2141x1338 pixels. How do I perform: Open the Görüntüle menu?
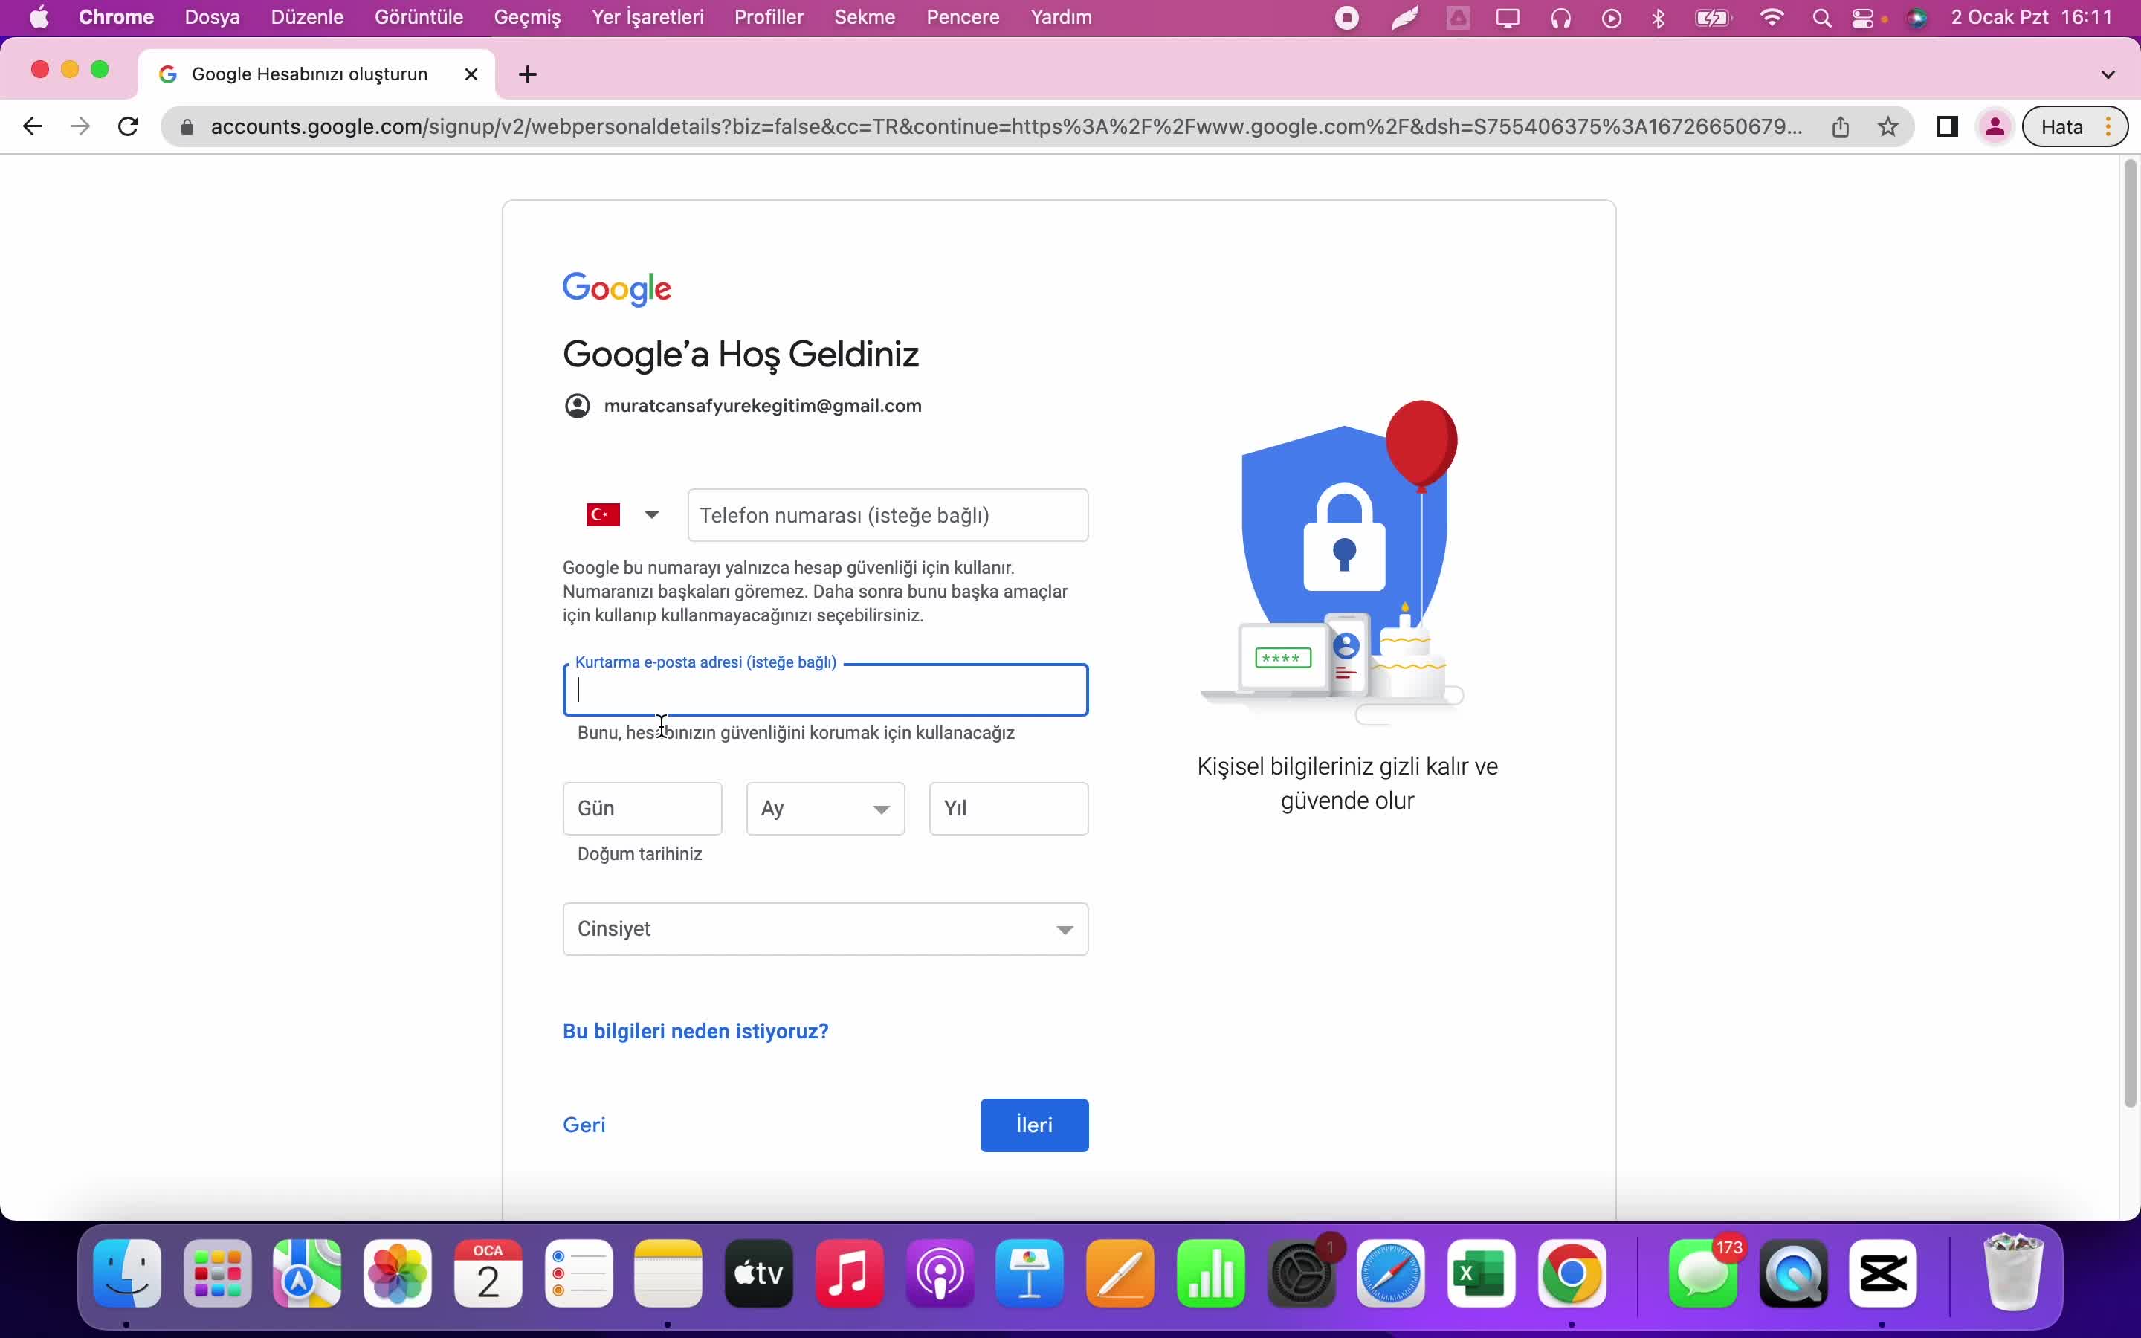tap(419, 17)
